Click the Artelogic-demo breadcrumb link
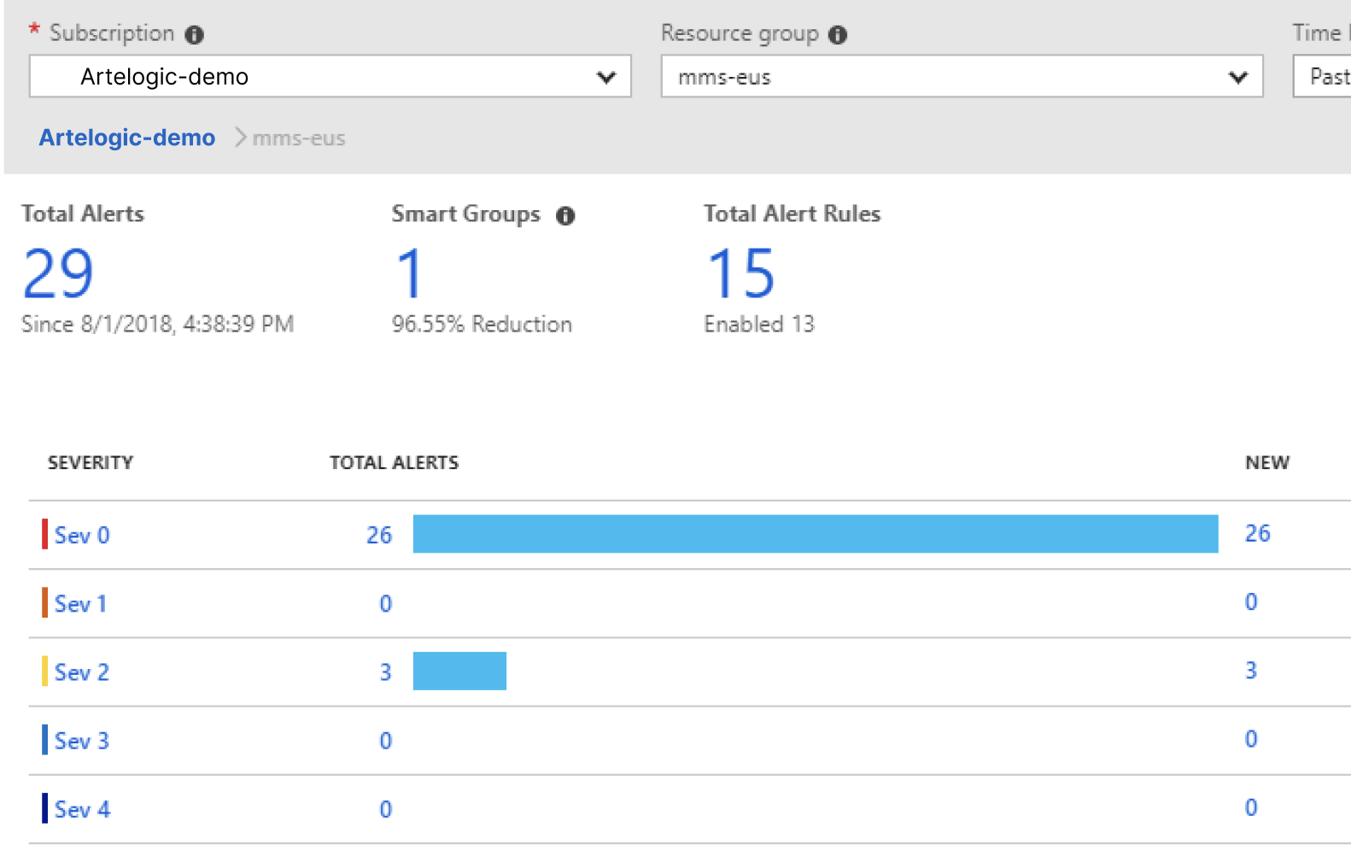The width and height of the screenshot is (1351, 868). [127, 138]
